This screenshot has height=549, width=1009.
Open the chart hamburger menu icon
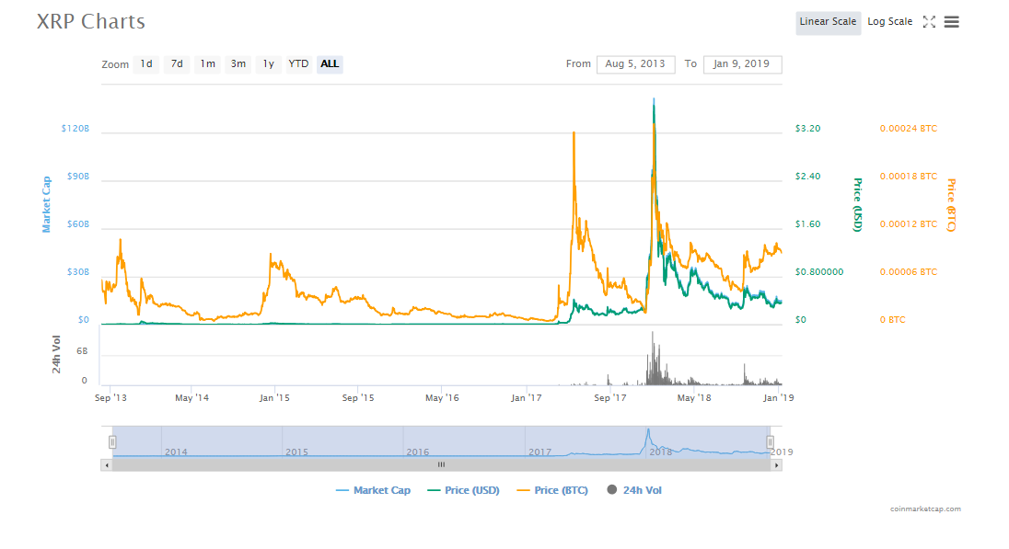click(x=951, y=22)
